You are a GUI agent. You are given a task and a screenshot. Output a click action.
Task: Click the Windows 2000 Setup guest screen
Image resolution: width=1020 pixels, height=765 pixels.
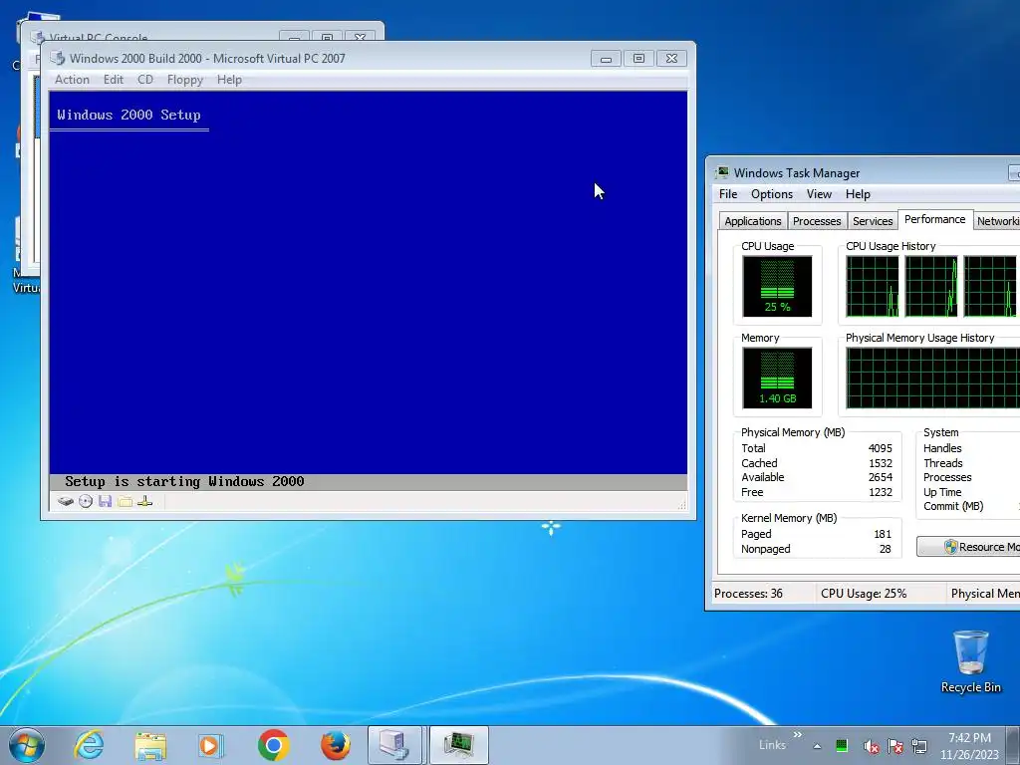[x=369, y=290]
